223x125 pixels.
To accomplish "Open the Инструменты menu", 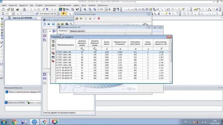I will pyautogui.click(x=51, y=5).
